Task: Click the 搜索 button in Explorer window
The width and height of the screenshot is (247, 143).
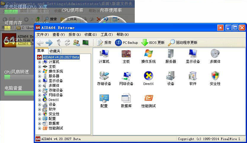Action: tap(50, 19)
